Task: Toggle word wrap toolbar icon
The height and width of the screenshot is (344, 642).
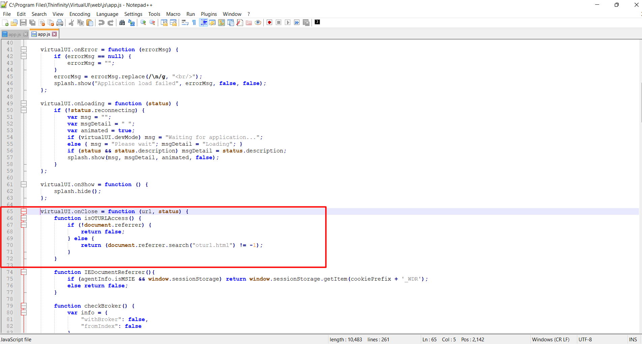Action: 185,23
